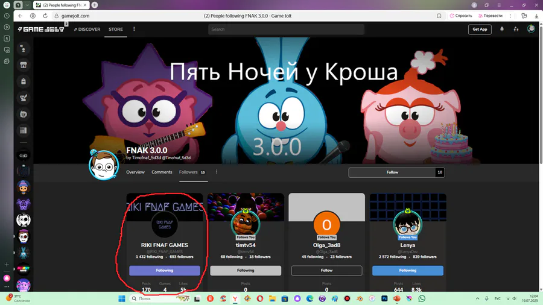The height and width of the screenshot is (305, 543).
Task: Open the STORE menu item
Action: [116, 30]
